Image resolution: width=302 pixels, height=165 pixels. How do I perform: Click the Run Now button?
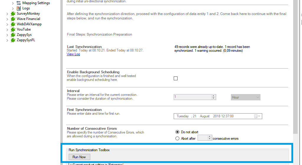click(x=79, y=157)
